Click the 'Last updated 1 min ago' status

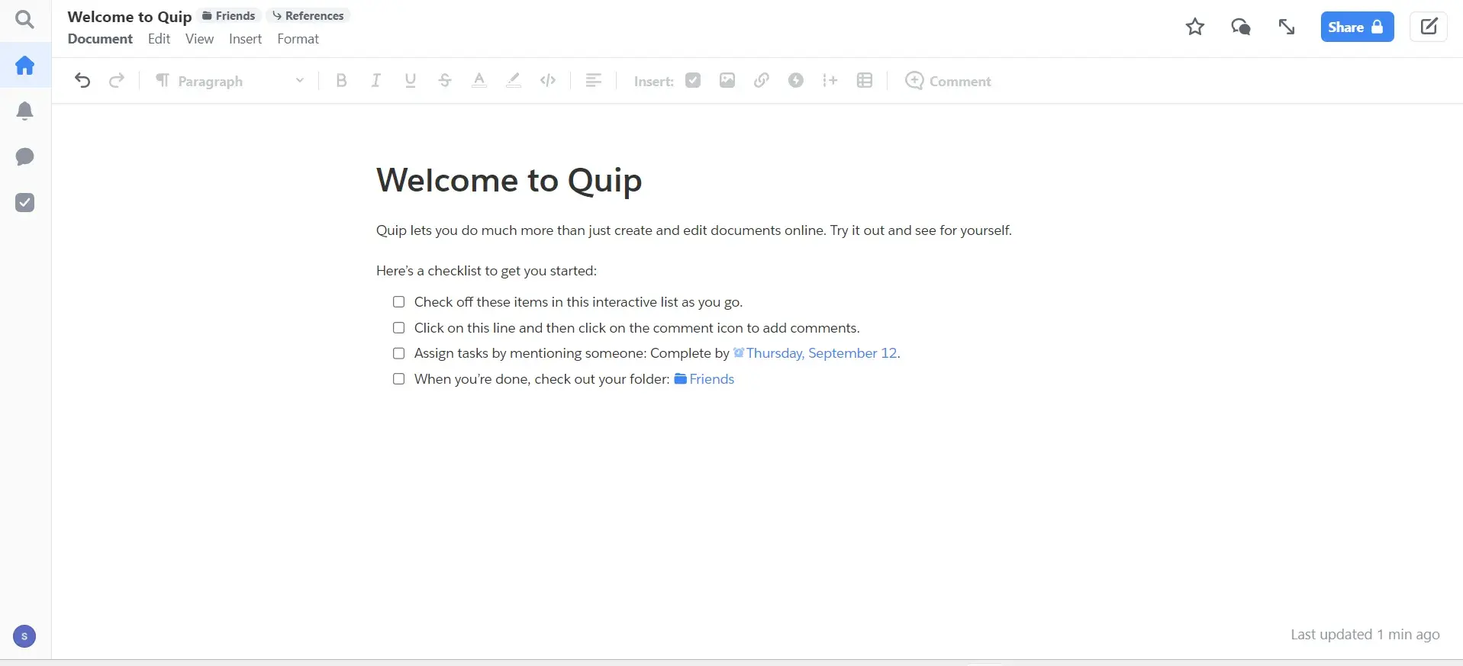click(x=1365, y=635)
